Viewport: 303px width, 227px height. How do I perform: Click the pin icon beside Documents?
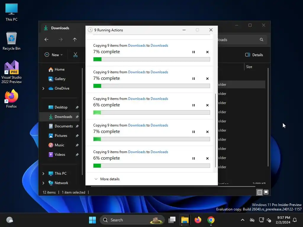click(77, 126)
